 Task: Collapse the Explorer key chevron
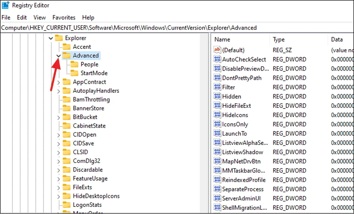[51, 38]
